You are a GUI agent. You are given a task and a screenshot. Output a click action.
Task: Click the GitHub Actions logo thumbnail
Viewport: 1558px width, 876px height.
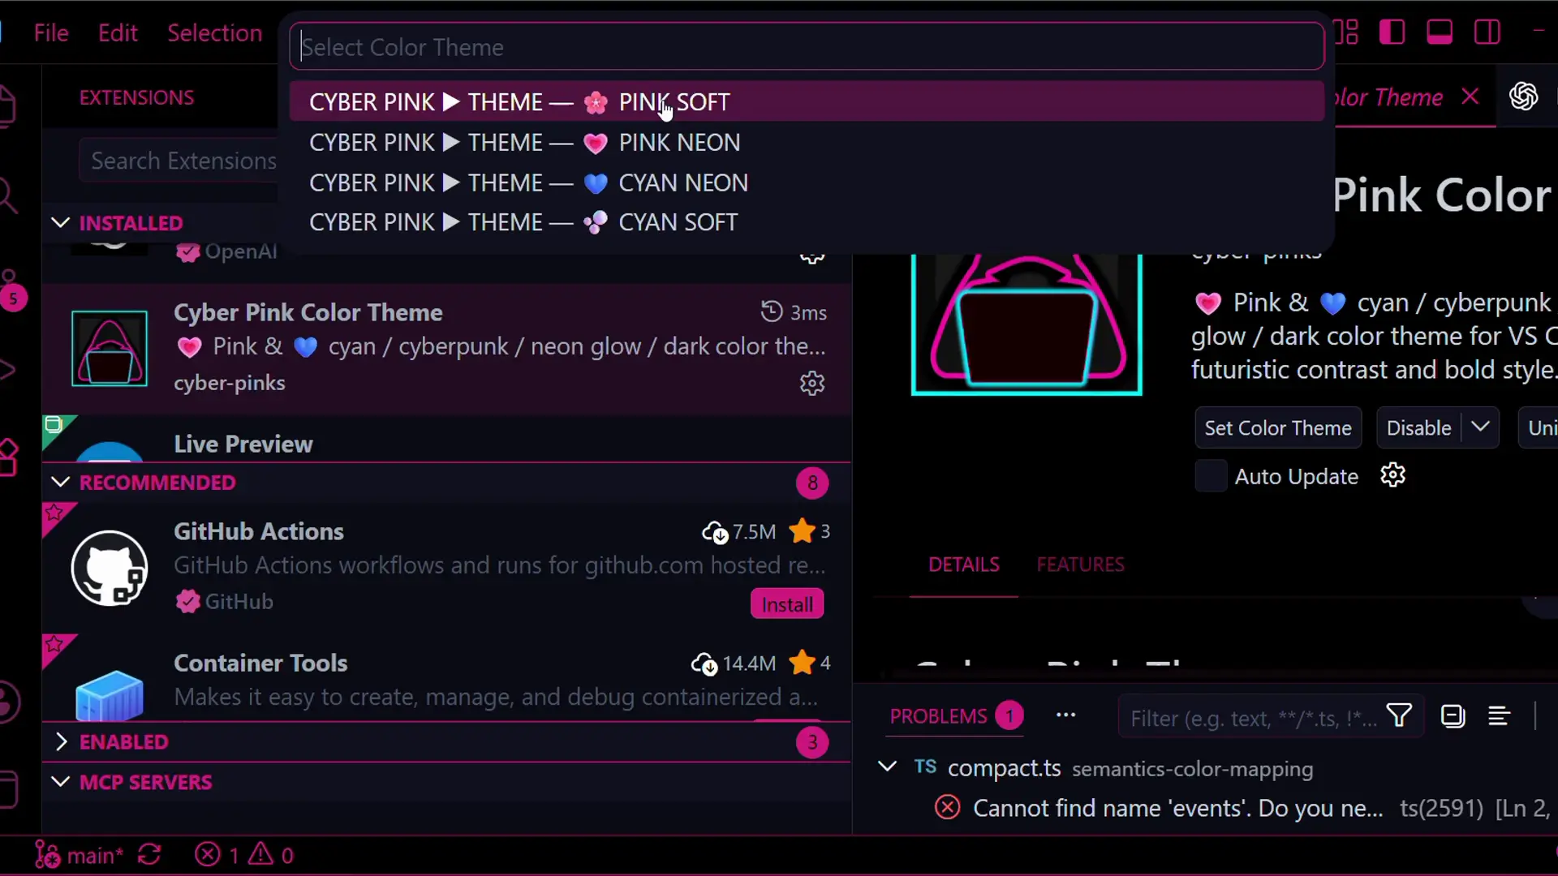click(x=110, y=568)
